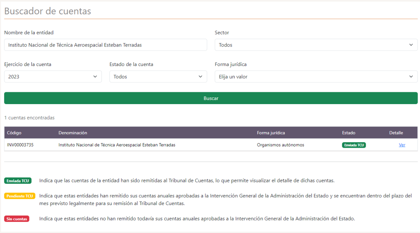
Task: Click the Nombre de la entidad input field
Action: click(x=105, y=45)
